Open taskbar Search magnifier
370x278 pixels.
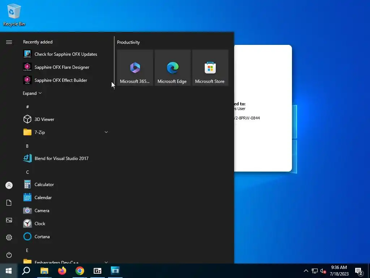point(26,271)
